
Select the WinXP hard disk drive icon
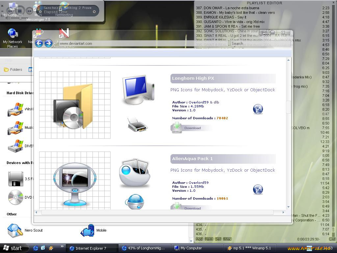pyautogui.click(x=15, y=109)
